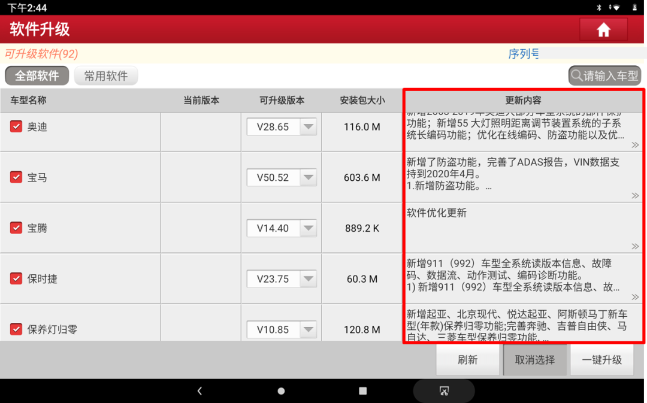Click the 当前版本 column header
Screen dimensions: 647x403
pos(201,100)
